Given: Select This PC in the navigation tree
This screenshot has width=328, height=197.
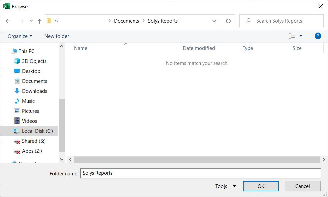Looking at the screenshot, I should click(26, 51).
